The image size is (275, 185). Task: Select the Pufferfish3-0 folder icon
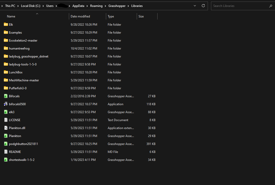click(6, 88)
